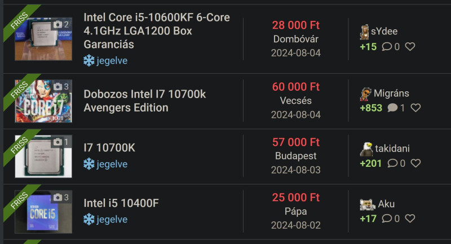This screenshot has width=451, height=244.
Task: Open comments bubble on sYdee's listing
Action: pos(387,47)
